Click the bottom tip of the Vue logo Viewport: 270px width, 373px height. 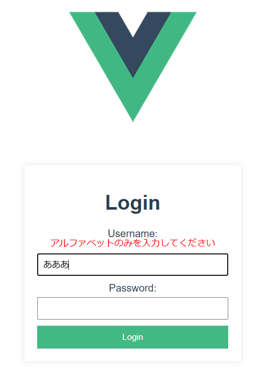click(133, 117)
